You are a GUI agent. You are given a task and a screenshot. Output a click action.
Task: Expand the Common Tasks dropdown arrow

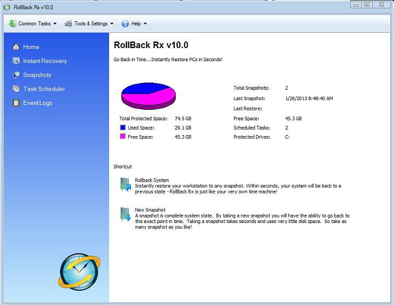pyautogui.click(x=55, y=24)
